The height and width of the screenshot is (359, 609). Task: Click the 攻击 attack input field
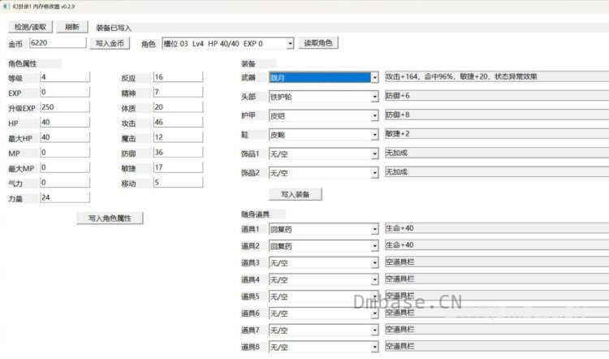pyautogui.click(x=178, y=123)
